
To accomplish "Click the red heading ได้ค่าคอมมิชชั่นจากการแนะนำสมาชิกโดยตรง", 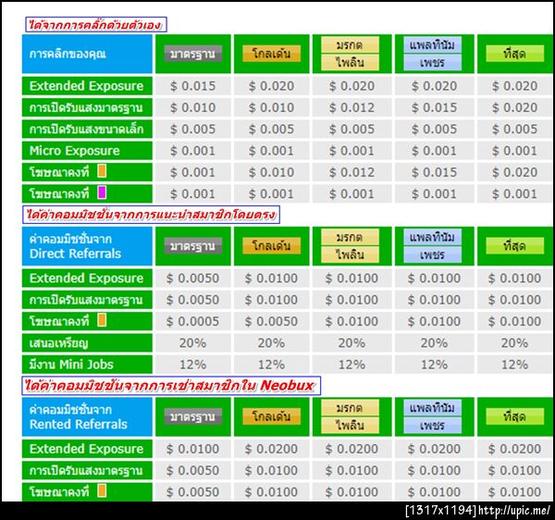I will [x=151, y=215].
